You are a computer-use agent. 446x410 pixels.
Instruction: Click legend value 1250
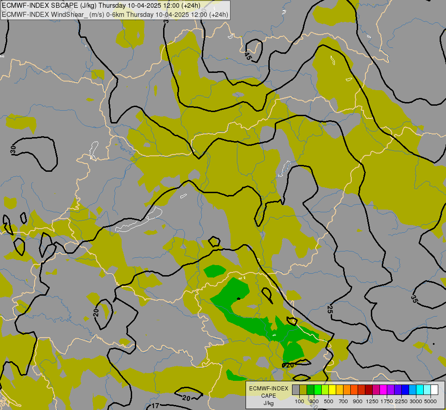tap(372, 401)
